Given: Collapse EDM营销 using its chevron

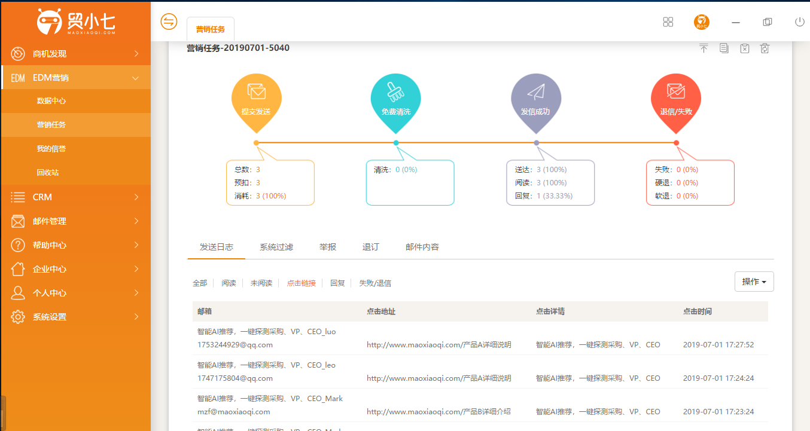Looking at the screenshot, I should click(x=136, y=78).
